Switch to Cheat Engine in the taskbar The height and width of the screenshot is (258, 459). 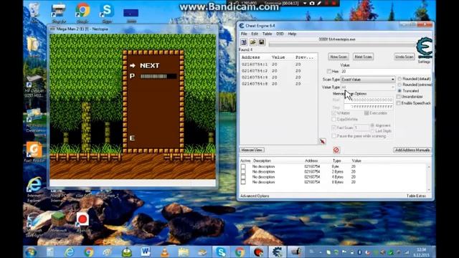tap(277, 252)
